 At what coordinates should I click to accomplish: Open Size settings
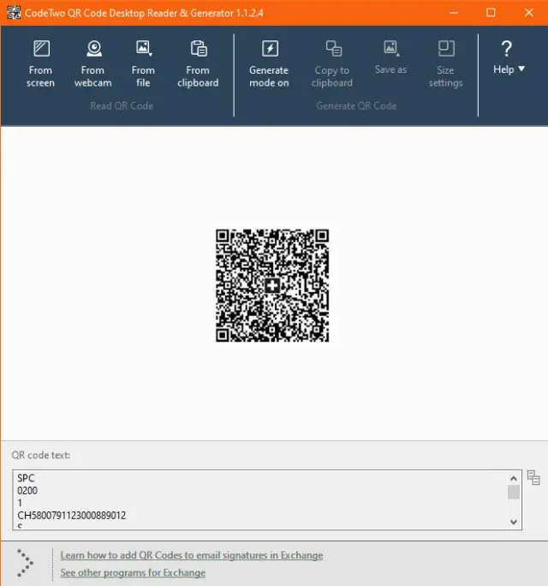click(445, 64)
